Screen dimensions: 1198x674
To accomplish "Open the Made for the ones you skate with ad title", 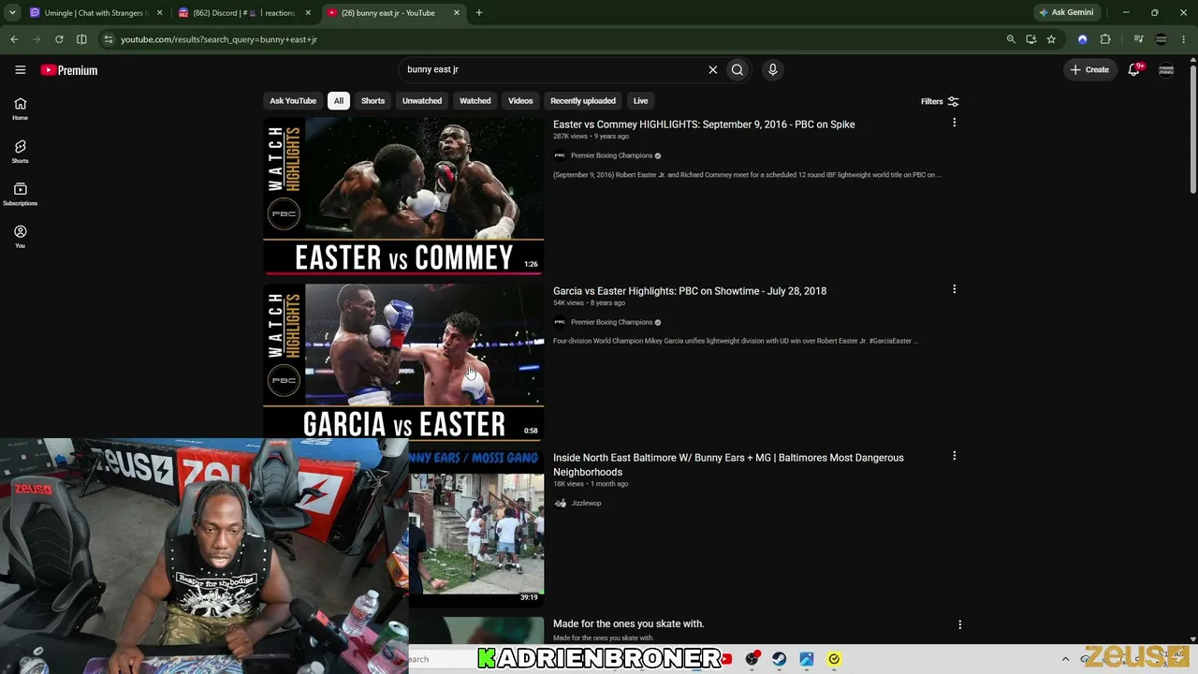I will (x=628, y=623).
